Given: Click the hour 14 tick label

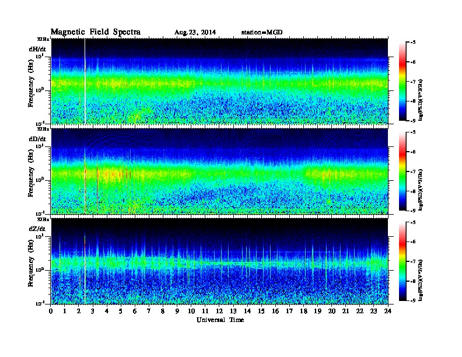Looking at the screenshot, I should (247, 311).
